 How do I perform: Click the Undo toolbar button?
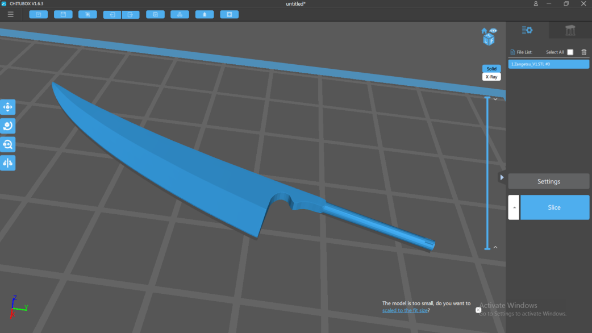point(112,15)
